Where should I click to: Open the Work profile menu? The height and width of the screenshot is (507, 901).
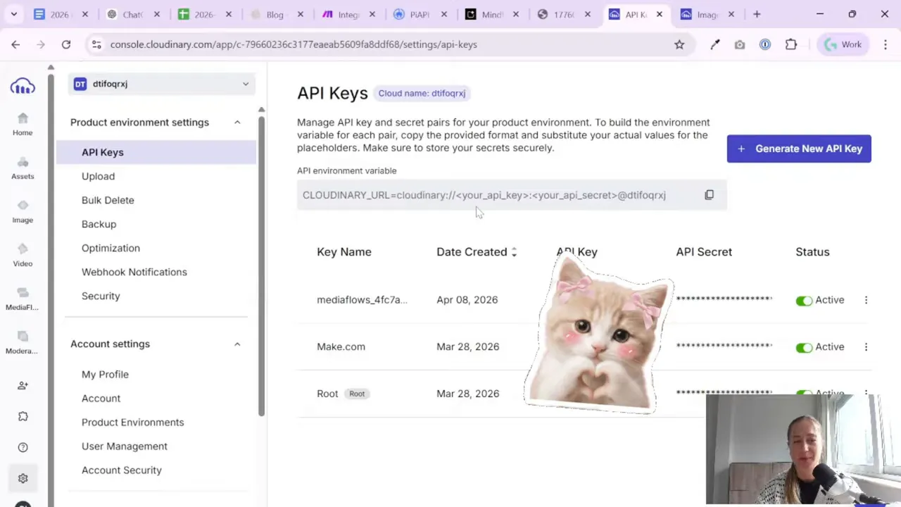[843, 44]
